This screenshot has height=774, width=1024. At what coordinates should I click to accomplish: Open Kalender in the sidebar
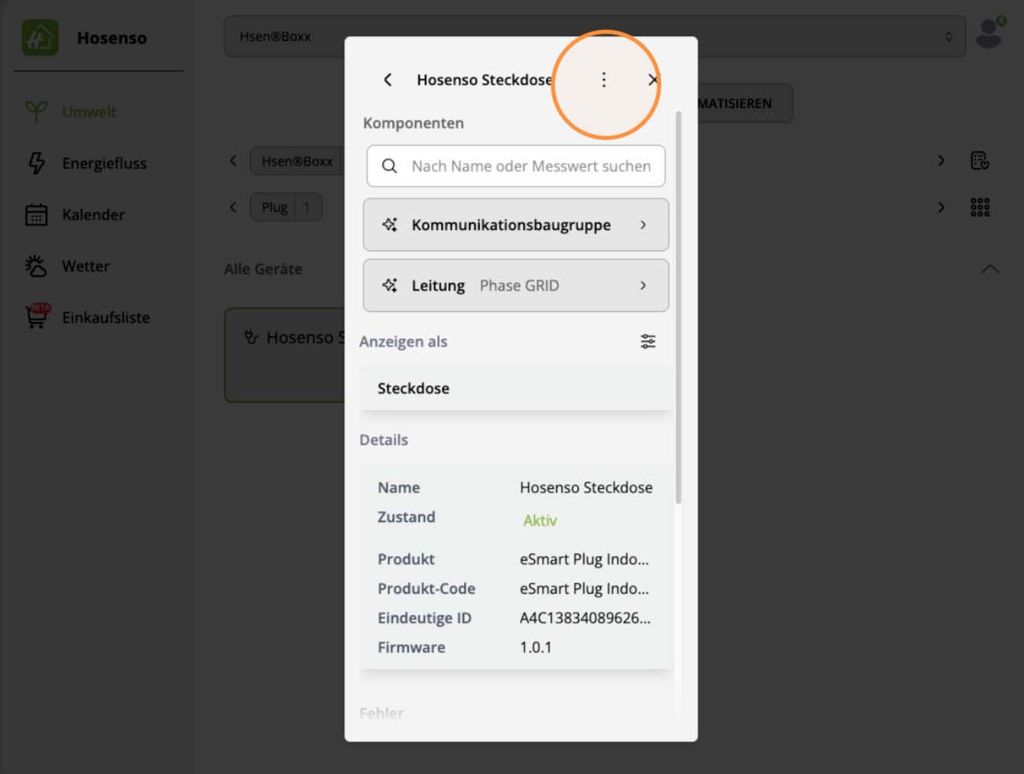click(93, 214)
